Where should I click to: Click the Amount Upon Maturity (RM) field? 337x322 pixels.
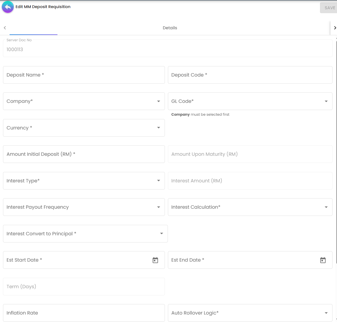tap(250, 154)
